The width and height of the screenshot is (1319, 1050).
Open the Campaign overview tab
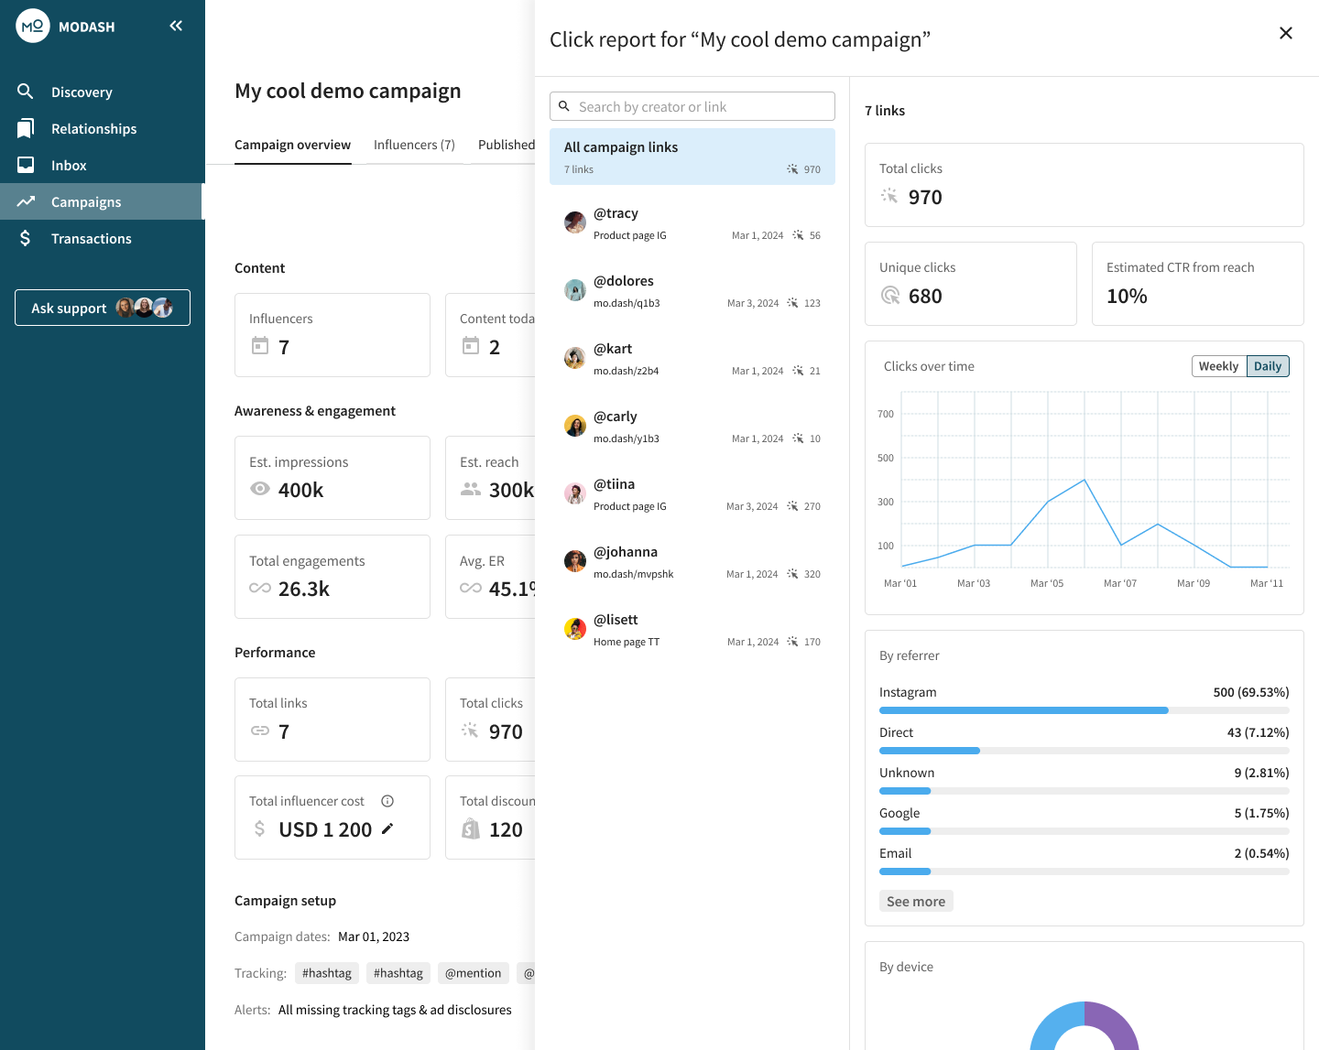292,145
